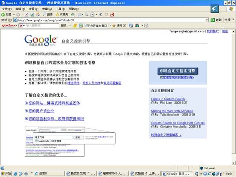Click the green Go arrow button
236x177 pixels.
click(x=213, y=20)
